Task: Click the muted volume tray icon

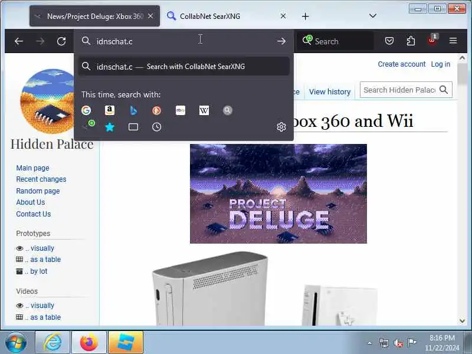Action: click(x=398, y=343)
